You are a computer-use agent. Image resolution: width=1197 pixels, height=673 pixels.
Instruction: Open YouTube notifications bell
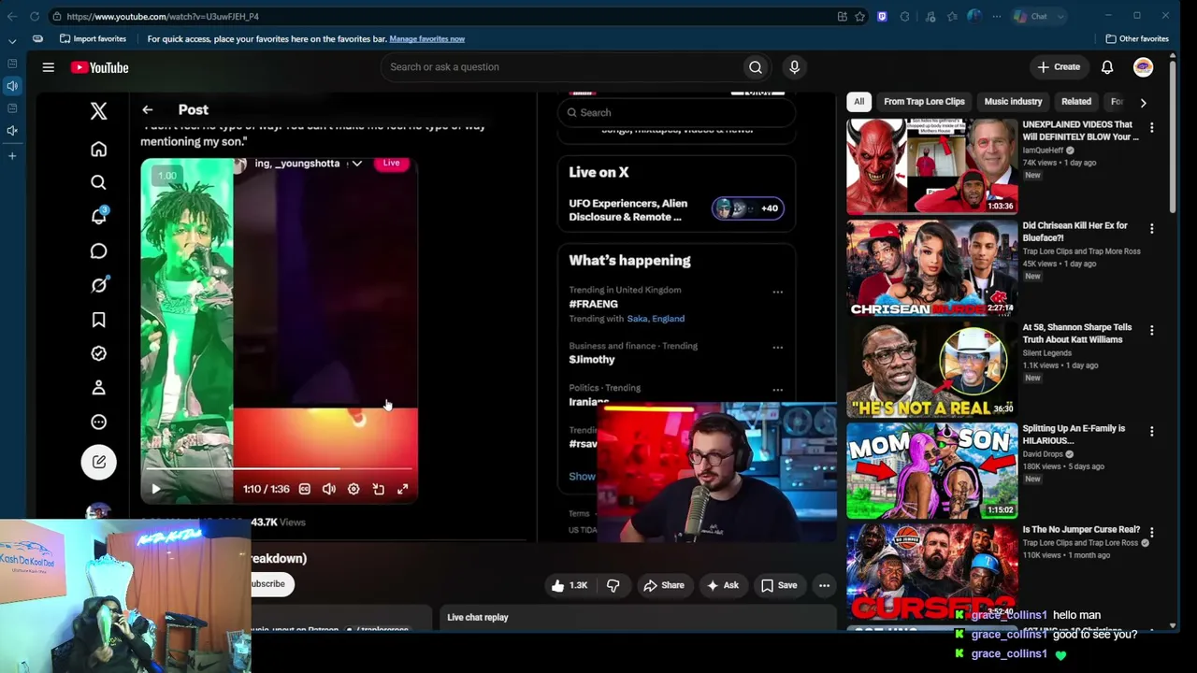point(1107,67)
